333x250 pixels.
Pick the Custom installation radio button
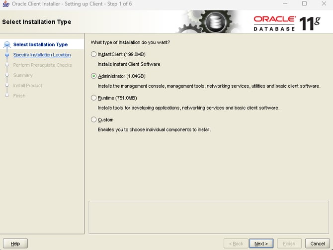coord(94,120)
